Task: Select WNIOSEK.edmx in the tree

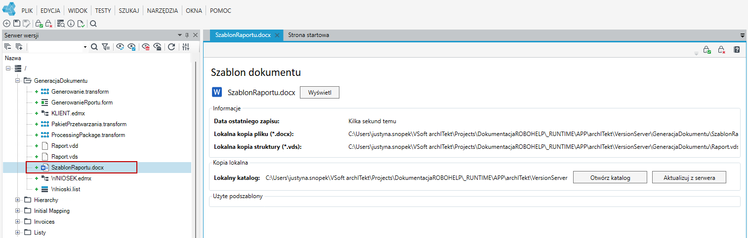Action: (72, 178)
